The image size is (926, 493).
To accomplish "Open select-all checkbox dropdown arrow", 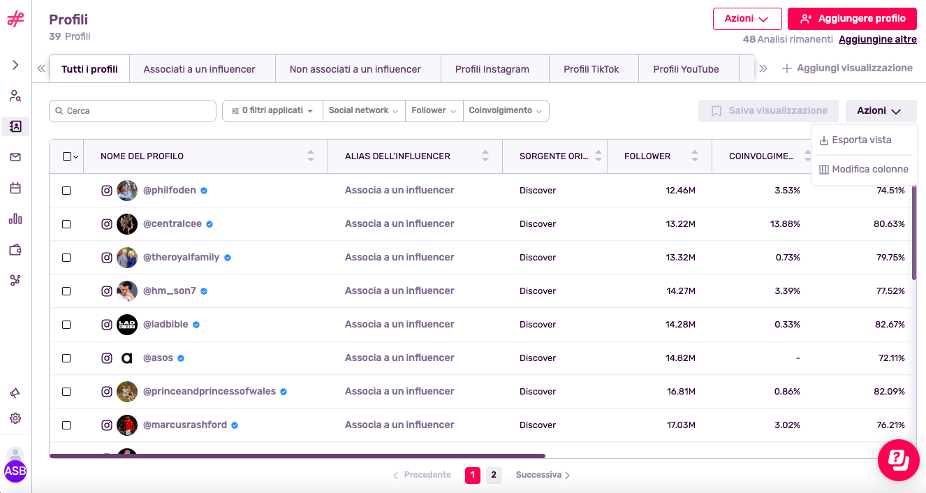I will [x=76, y=157].
